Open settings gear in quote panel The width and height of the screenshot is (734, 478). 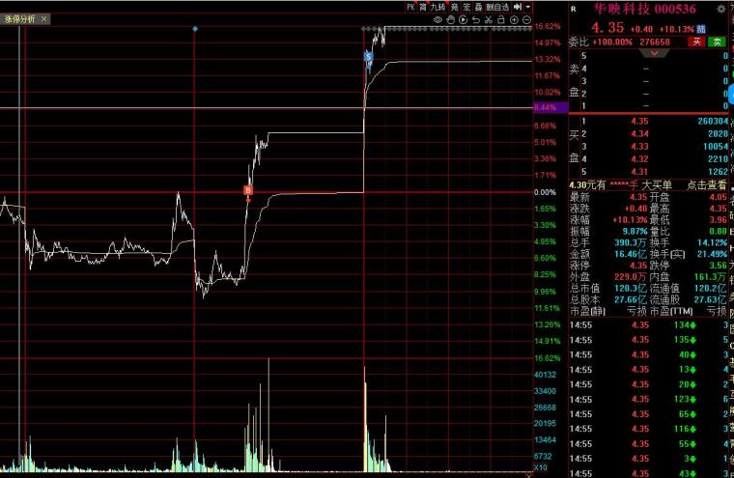pos(721,9)
